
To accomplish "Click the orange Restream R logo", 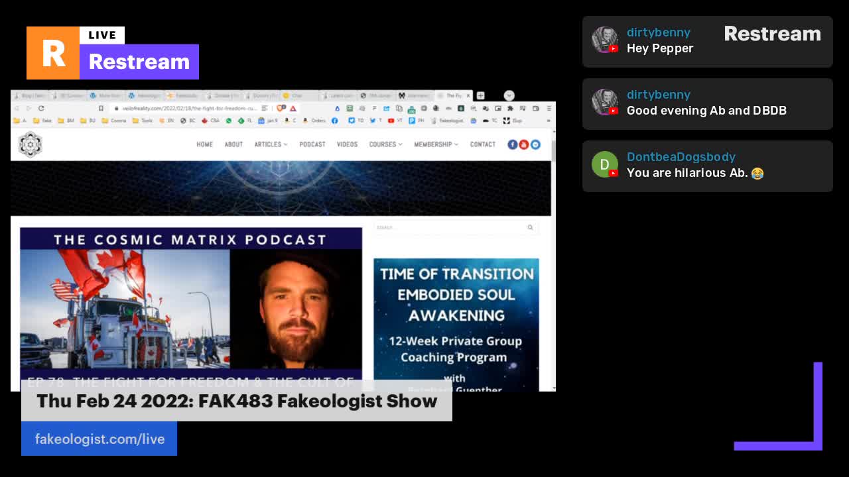I will tap(53, 53).
